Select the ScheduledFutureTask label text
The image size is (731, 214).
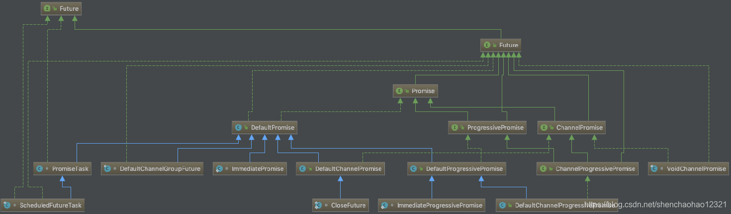(50, 205)
